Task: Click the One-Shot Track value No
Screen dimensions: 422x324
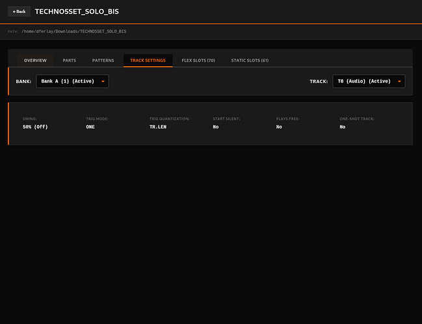Action: pyautogui.click(x=343, y=127)
